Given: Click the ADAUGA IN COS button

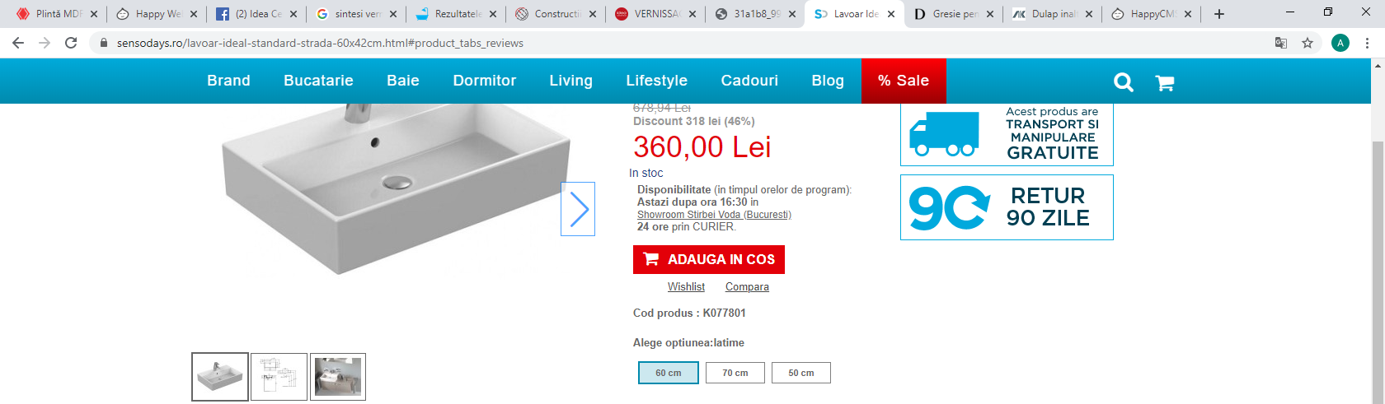Looking at the screenshot, I should point(709,259).
